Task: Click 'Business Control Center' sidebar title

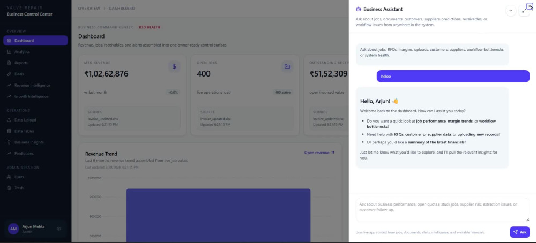Action: (29, 14)
